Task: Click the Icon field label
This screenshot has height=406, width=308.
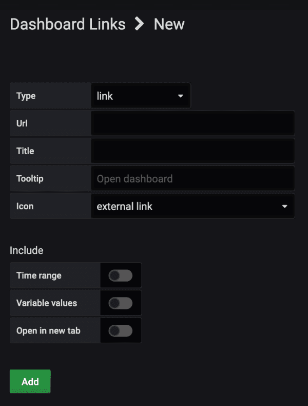Action: tap(25, 207)
